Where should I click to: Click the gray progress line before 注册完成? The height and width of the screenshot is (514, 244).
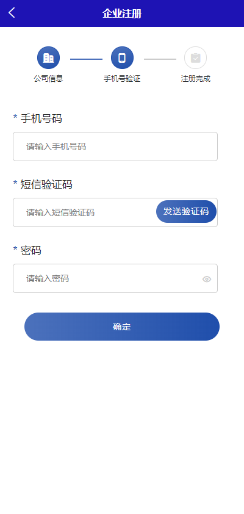click(160, 59)
